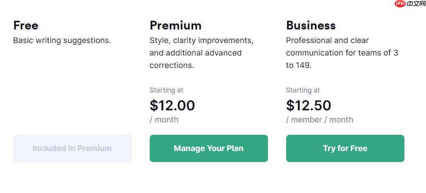Screen dimensions: 426x193
Task: Click the 'and additional advanced' text line
Action: (x=196, y=53)
